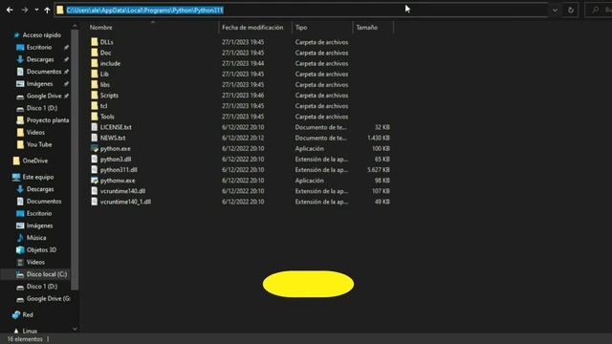The width and height of the screenshot is (612, 344).
Task: Click pythonw.exe type Aplicación
Action: coord(309,181)
